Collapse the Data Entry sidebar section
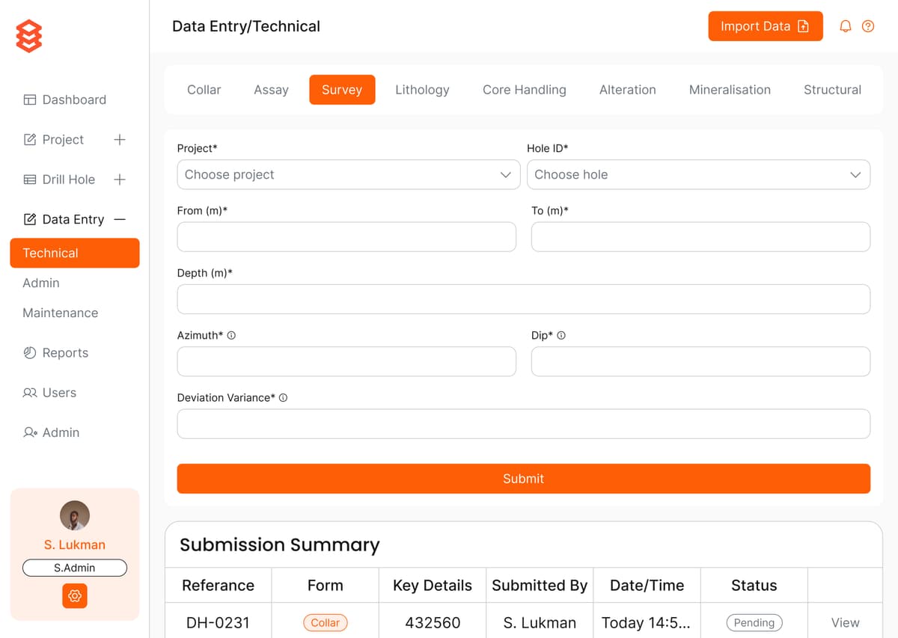Screen dimensions: 898x638 [x=120, y=219]
